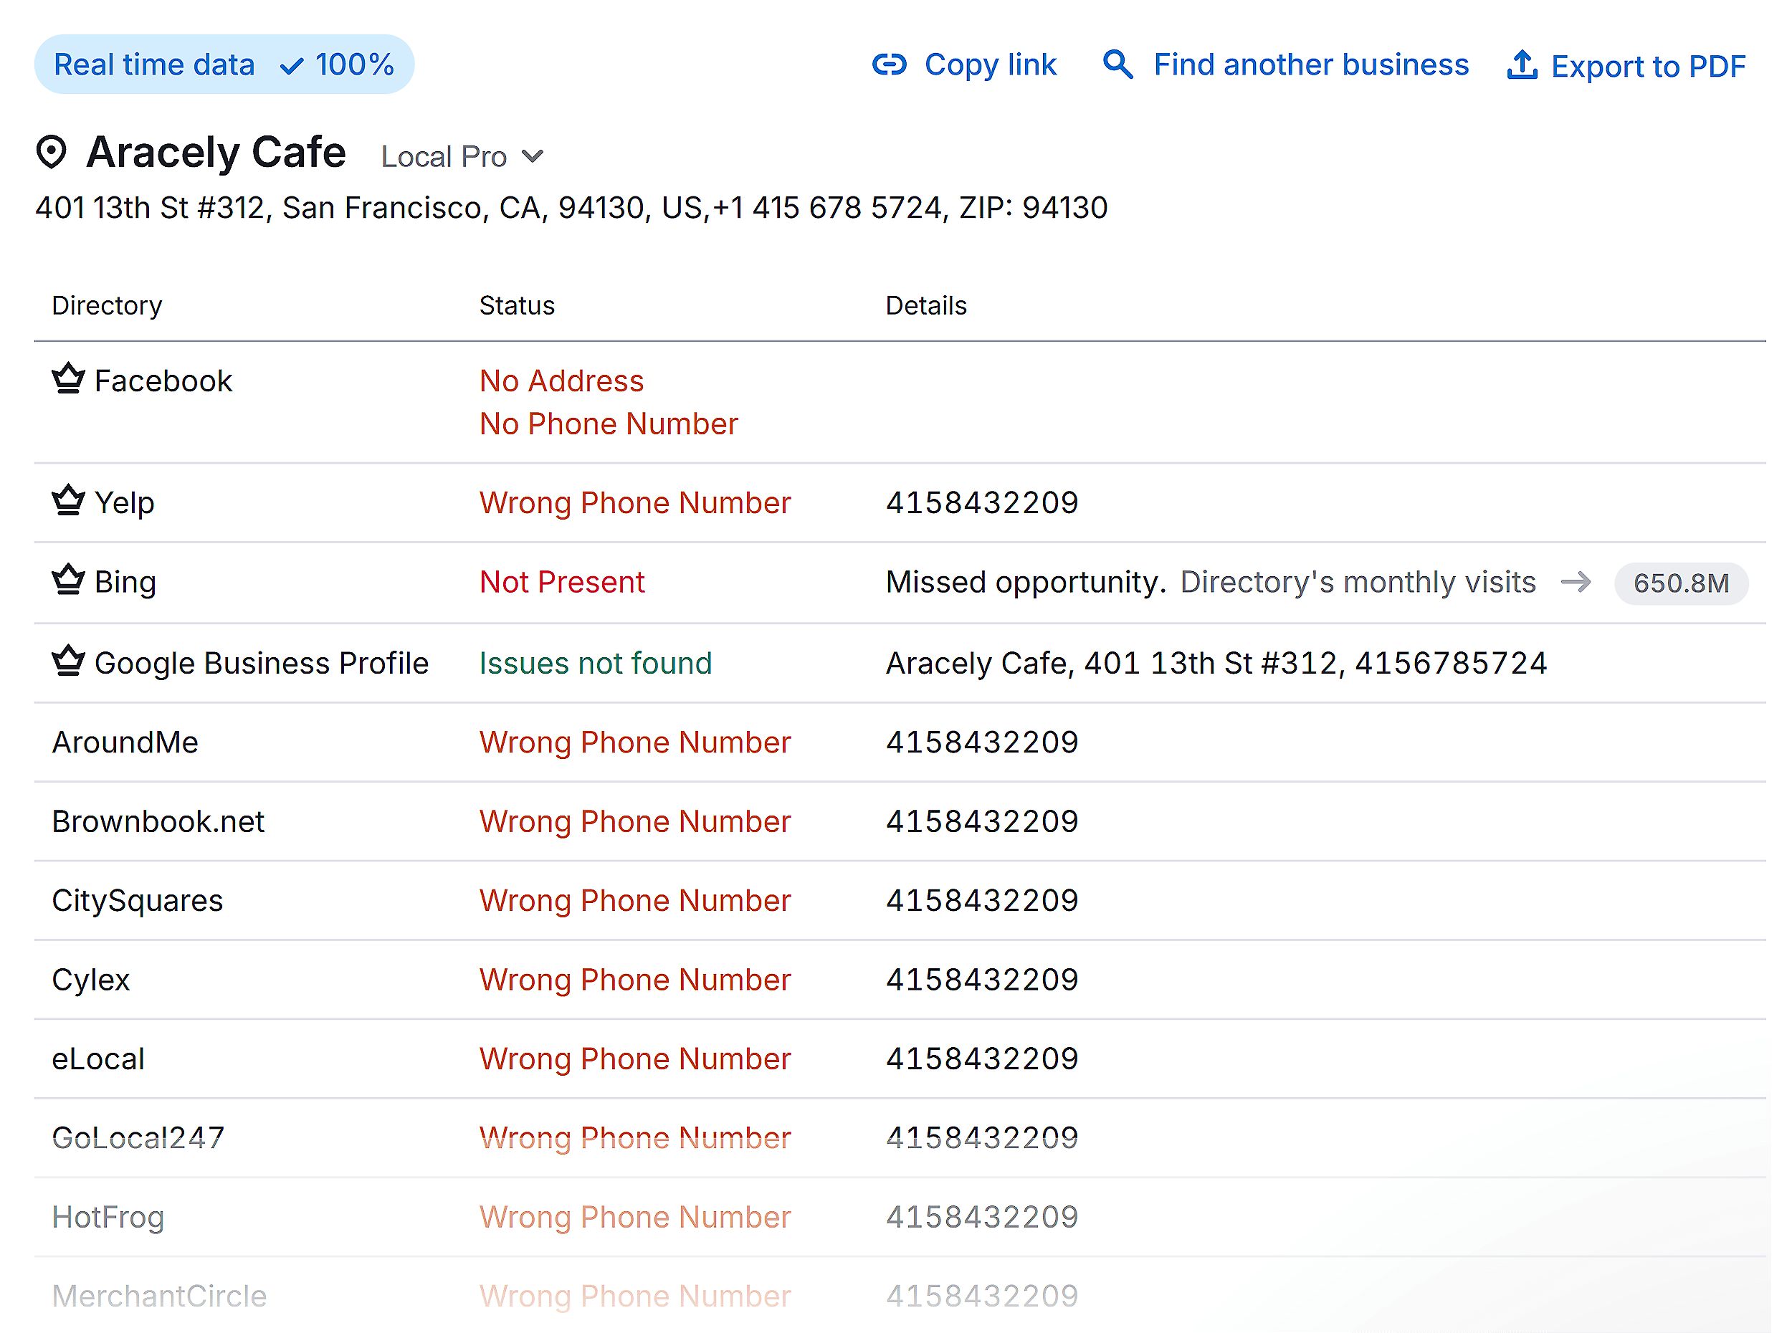The height and width of the screenshot is (1333, 1792).
Task: Click Wrong Phone Number status in CitySquares row
Action: click(635, 901)
